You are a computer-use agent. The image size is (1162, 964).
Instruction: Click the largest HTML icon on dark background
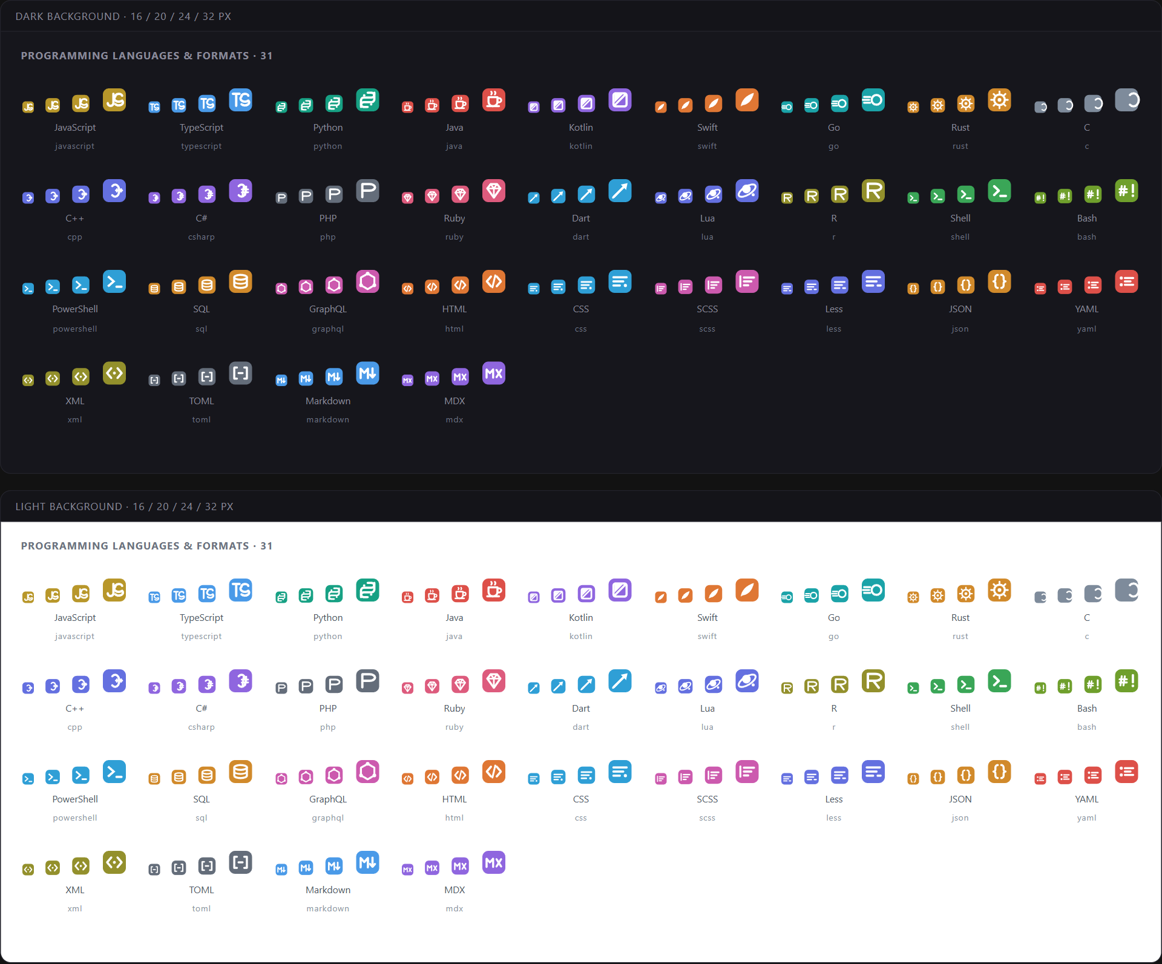click(494, 281)
